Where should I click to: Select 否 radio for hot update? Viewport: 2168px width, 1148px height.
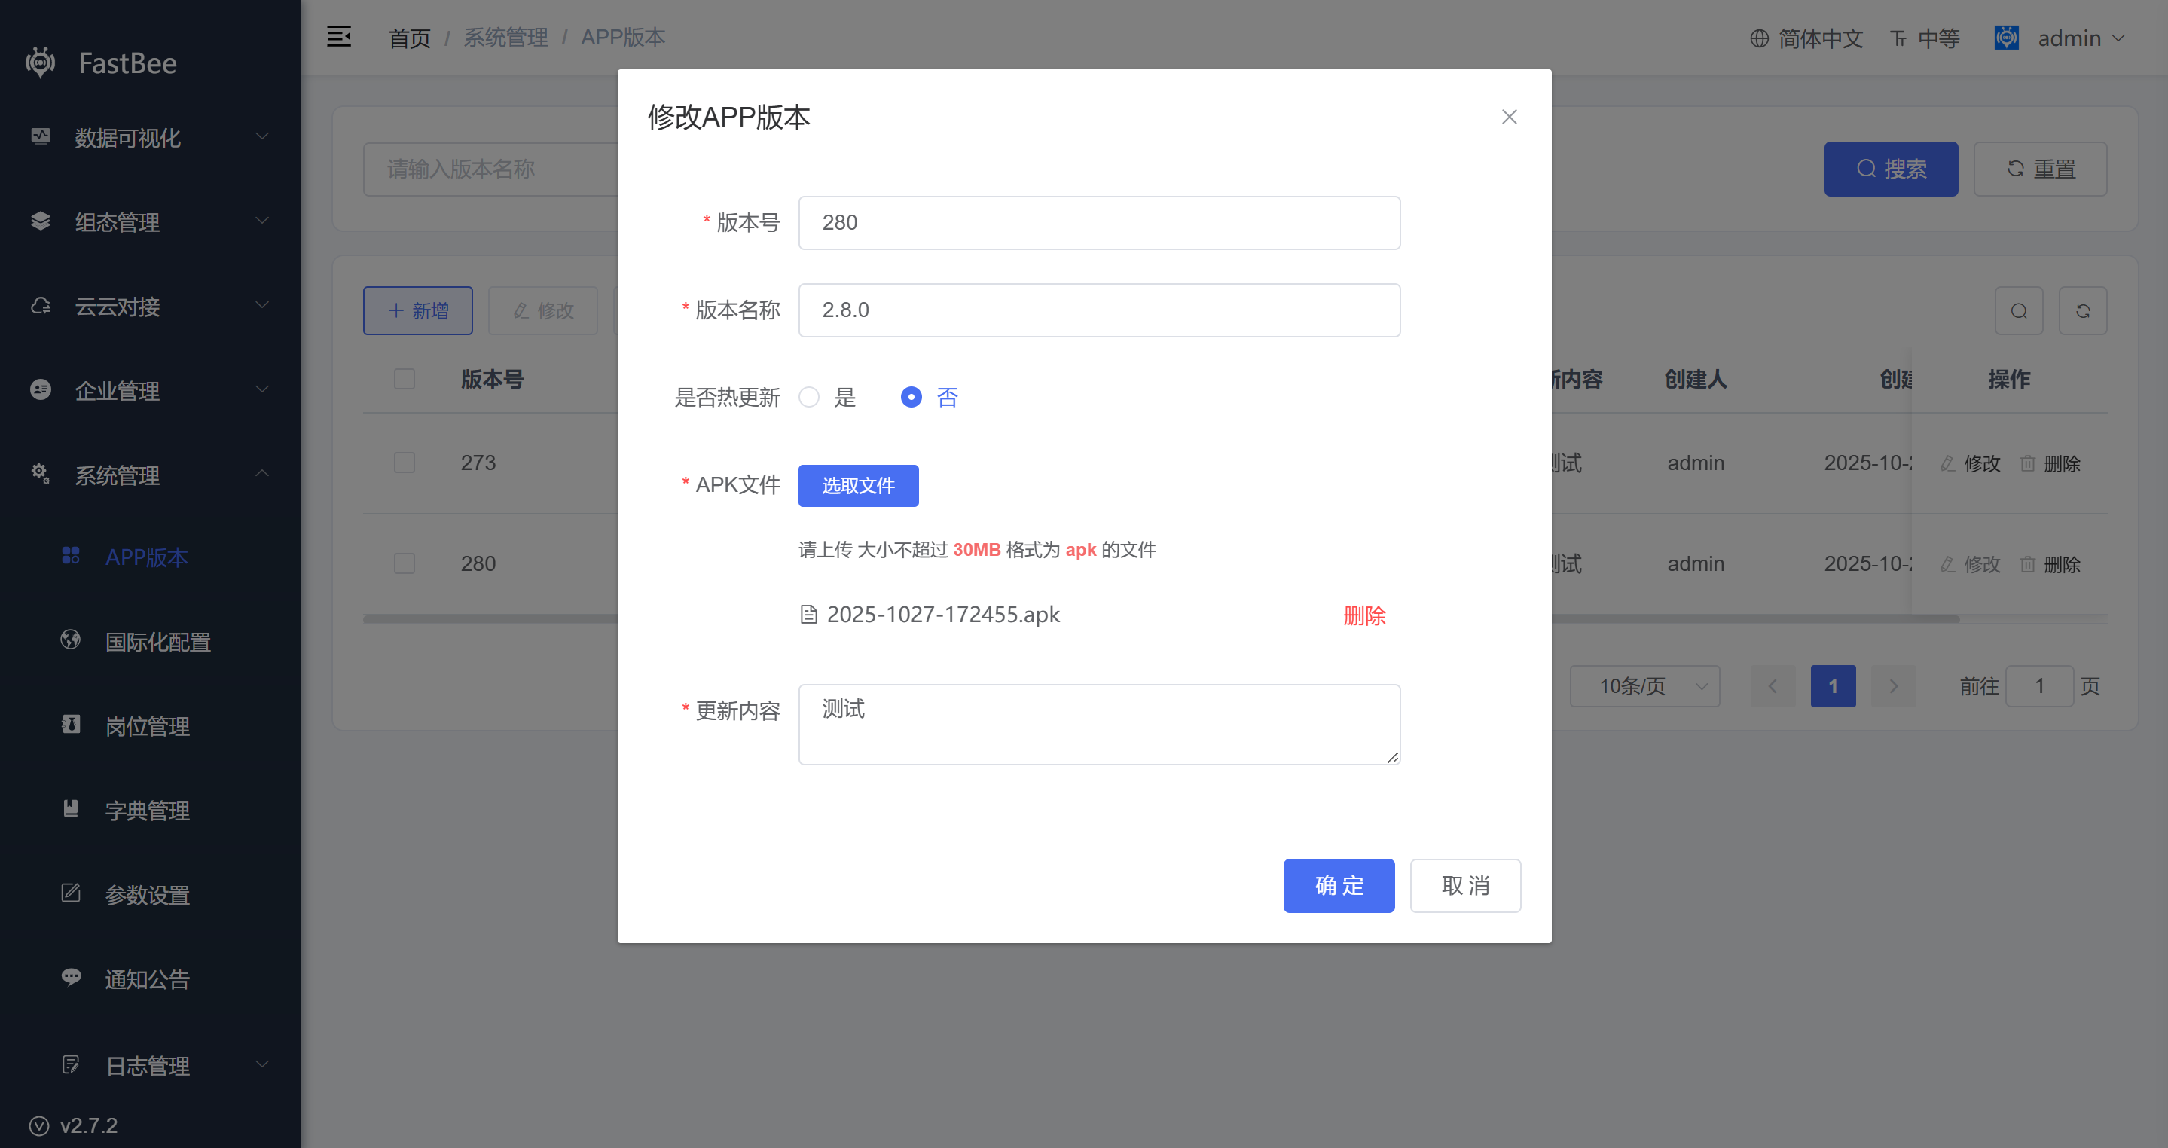(911, 397)
